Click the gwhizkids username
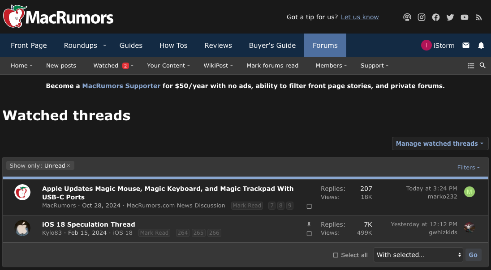This screenshot has height=270, width=491. coord(443,232)
